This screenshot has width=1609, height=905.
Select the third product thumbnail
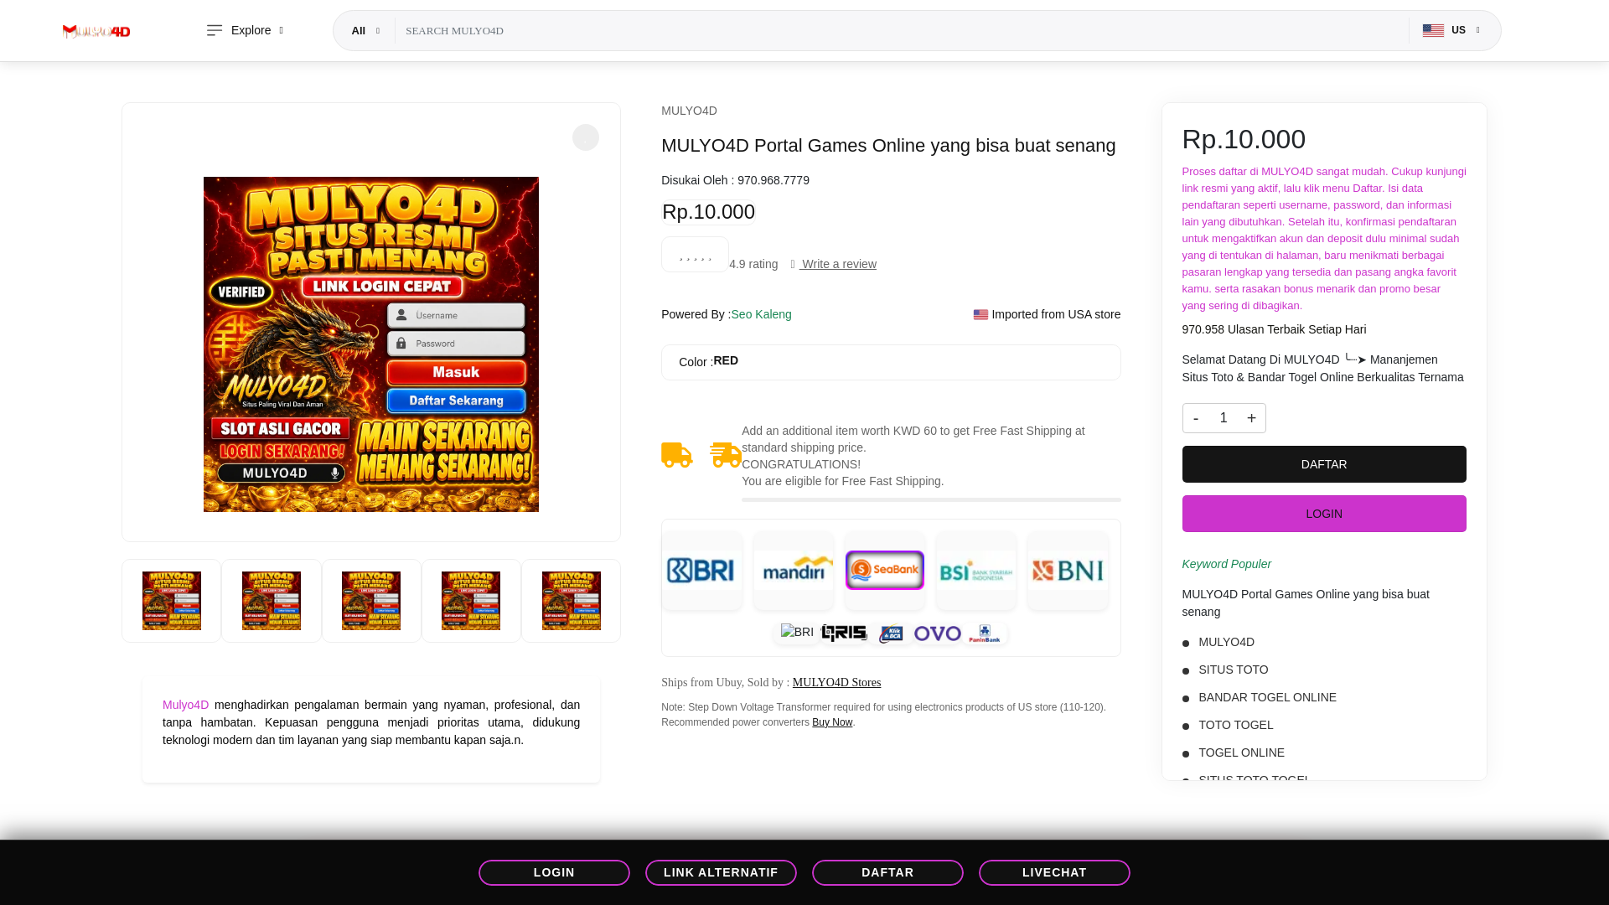[371, 601]
